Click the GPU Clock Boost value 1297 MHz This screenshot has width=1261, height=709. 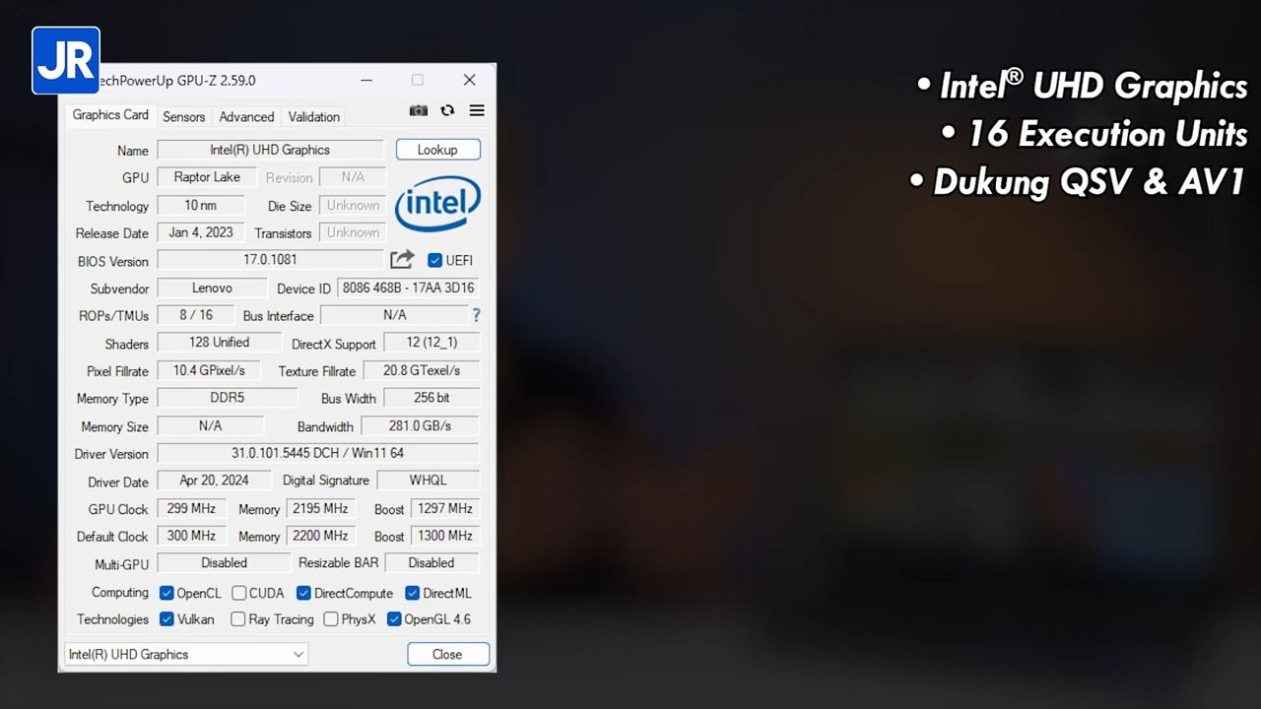click(445, 509)
